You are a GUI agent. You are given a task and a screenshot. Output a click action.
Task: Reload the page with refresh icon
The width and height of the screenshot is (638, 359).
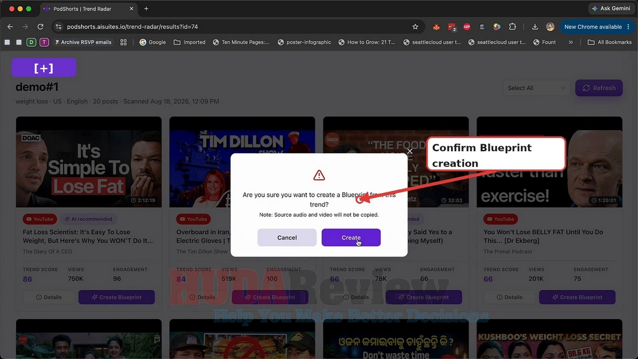click(40, 27)
